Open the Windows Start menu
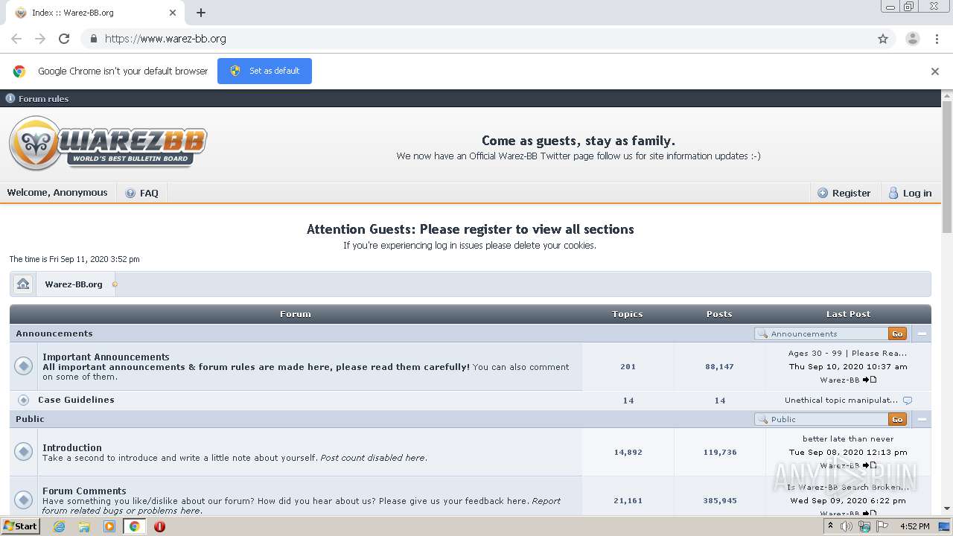Viewport: 953px width, 536px height. pyautogui.click(x=20, y=526)
